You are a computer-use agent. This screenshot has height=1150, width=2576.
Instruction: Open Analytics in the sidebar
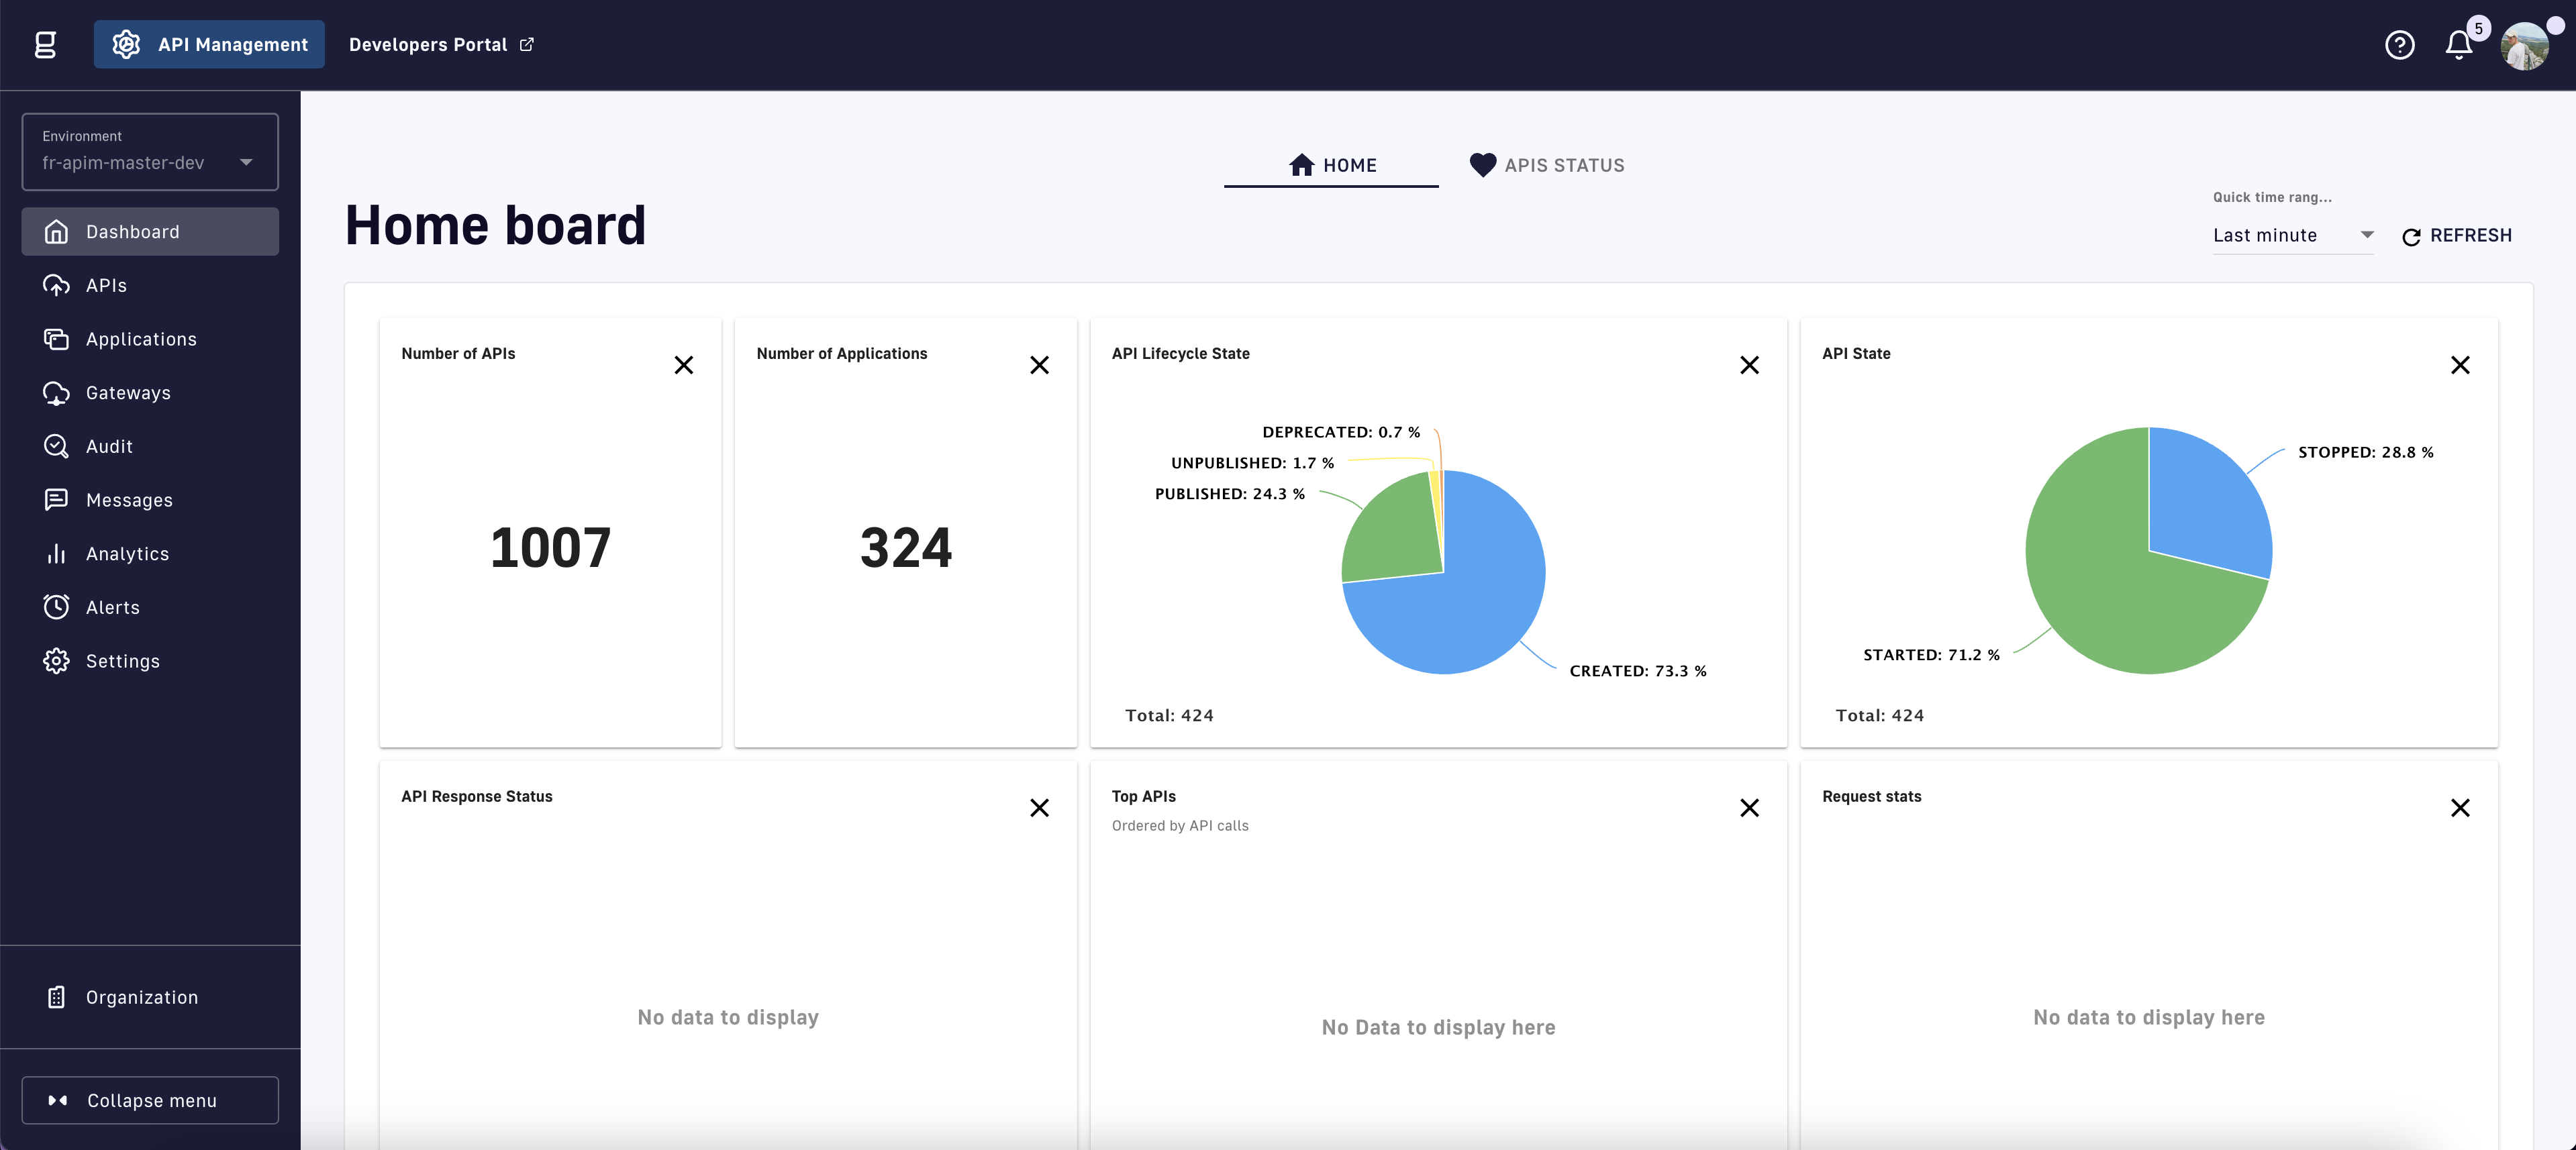[x=127, y=554]
